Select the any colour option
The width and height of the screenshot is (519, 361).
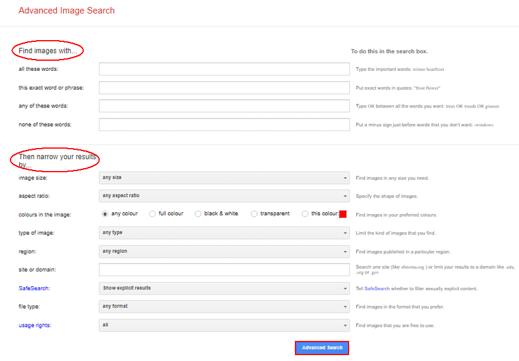pyautogui.click(x=104, y=214)
